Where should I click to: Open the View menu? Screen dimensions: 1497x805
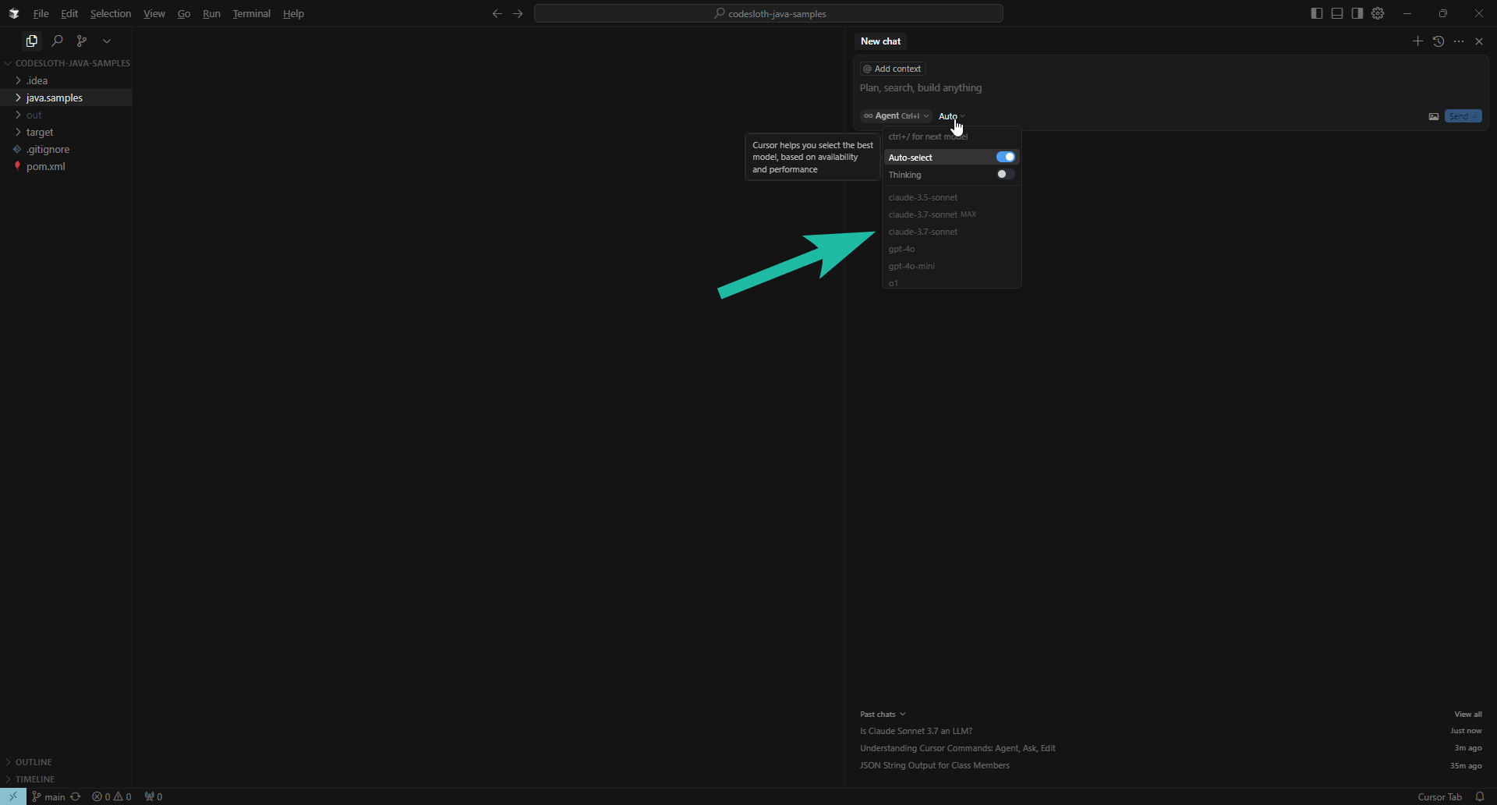pyautogui.click(x=154, y=13)
